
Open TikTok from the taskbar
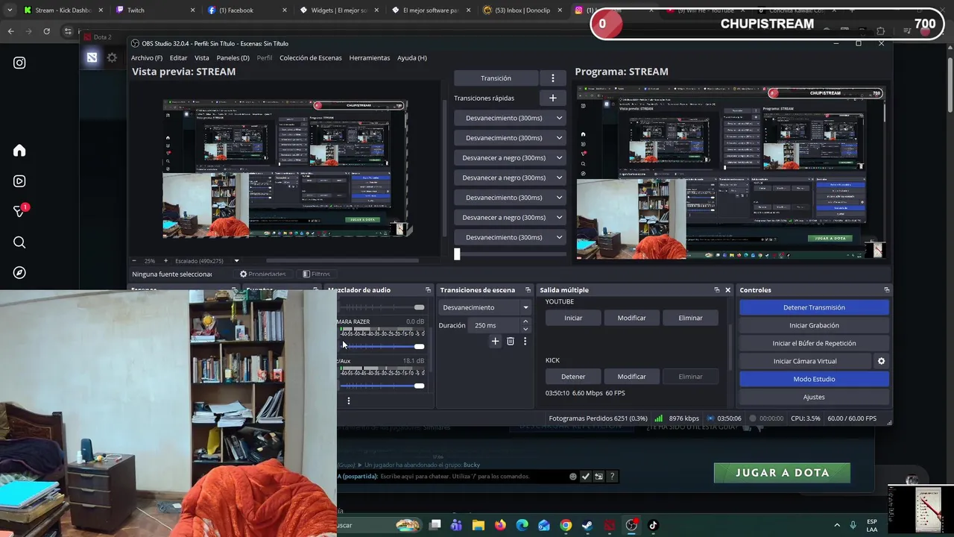[x=653, y=525]
